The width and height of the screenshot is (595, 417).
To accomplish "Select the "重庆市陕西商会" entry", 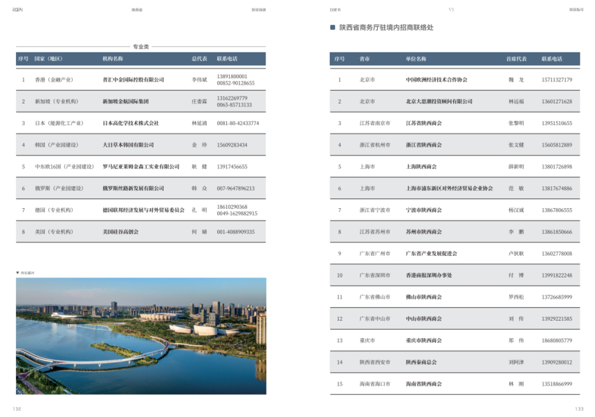I will [x=423, y=340].
